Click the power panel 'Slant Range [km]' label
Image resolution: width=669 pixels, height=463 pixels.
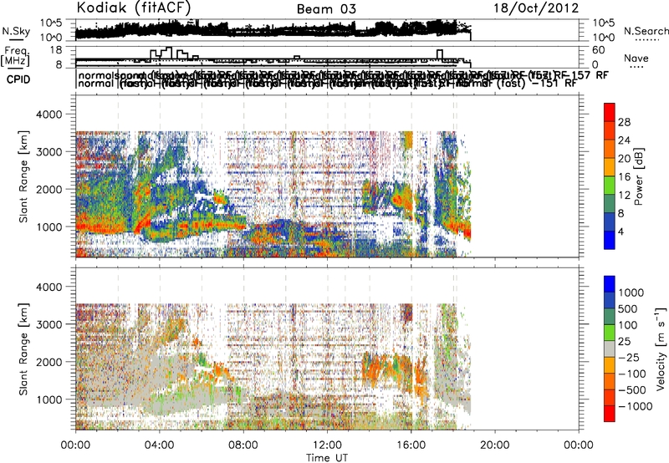[x=23, y=176]
